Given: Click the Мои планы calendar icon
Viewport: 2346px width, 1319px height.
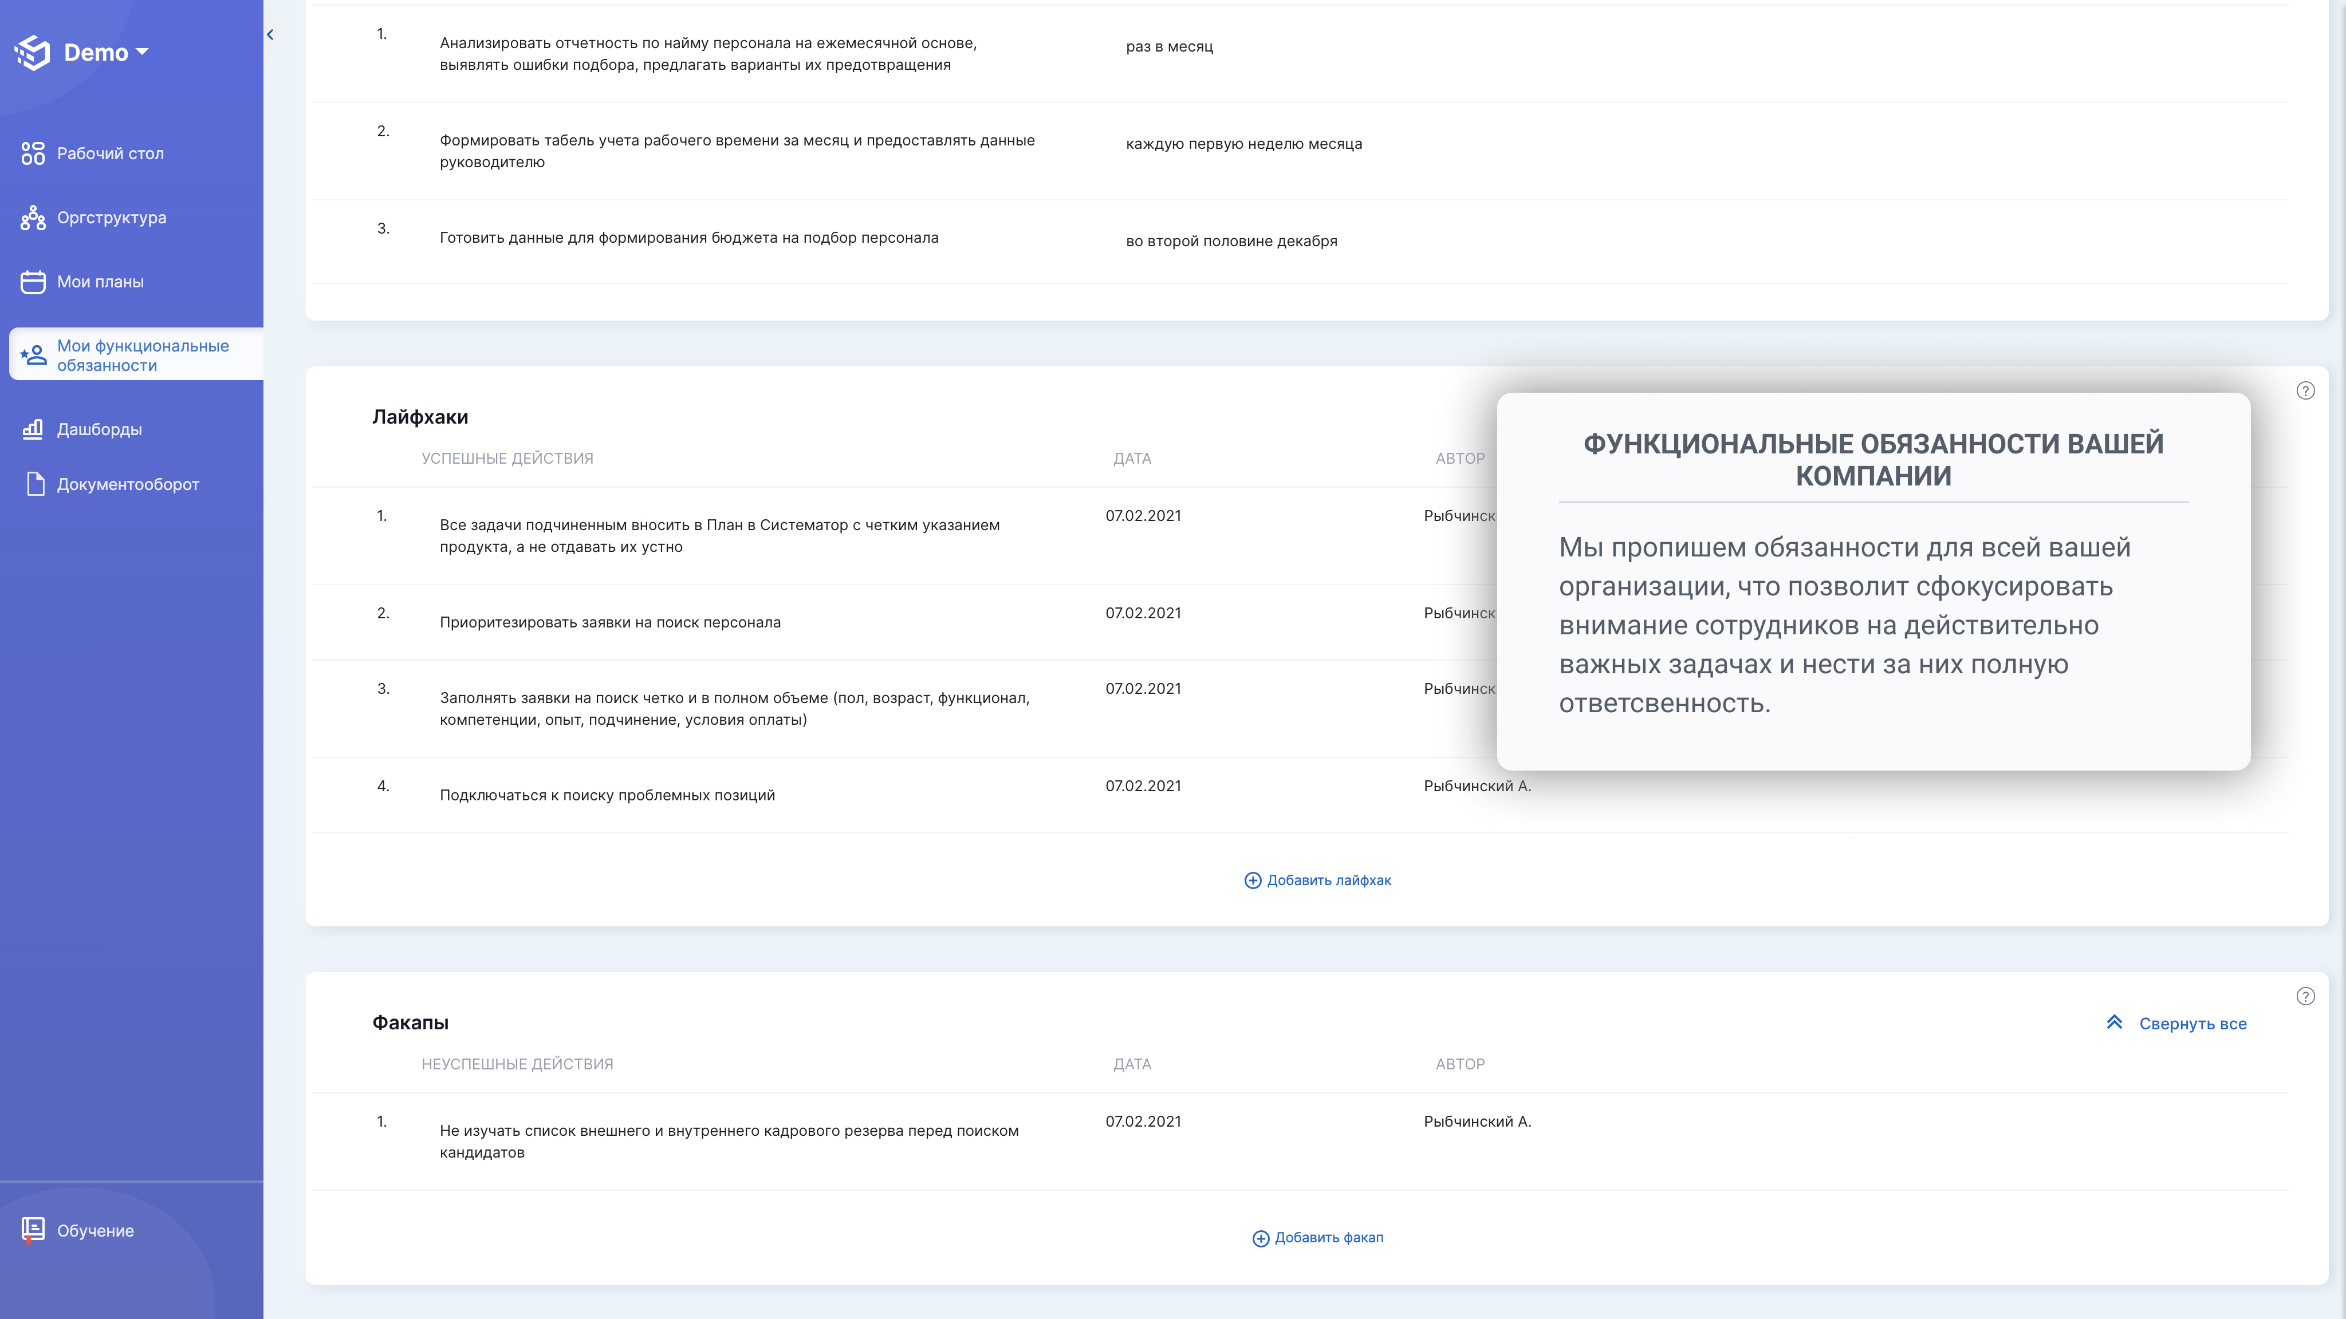Looking at the screenshot, I should point(33,282).
